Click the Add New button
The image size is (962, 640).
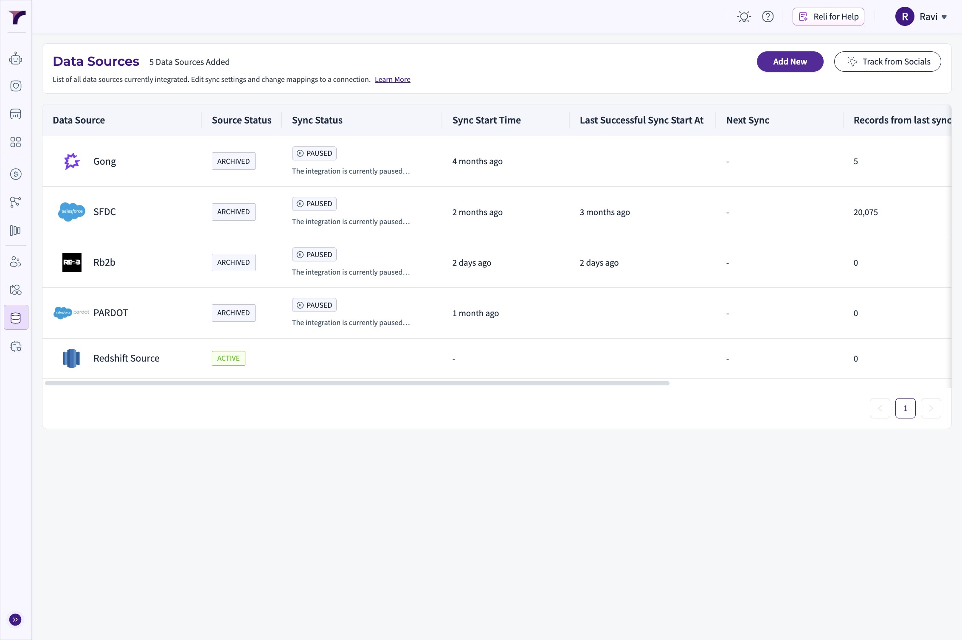pos(790,62)
